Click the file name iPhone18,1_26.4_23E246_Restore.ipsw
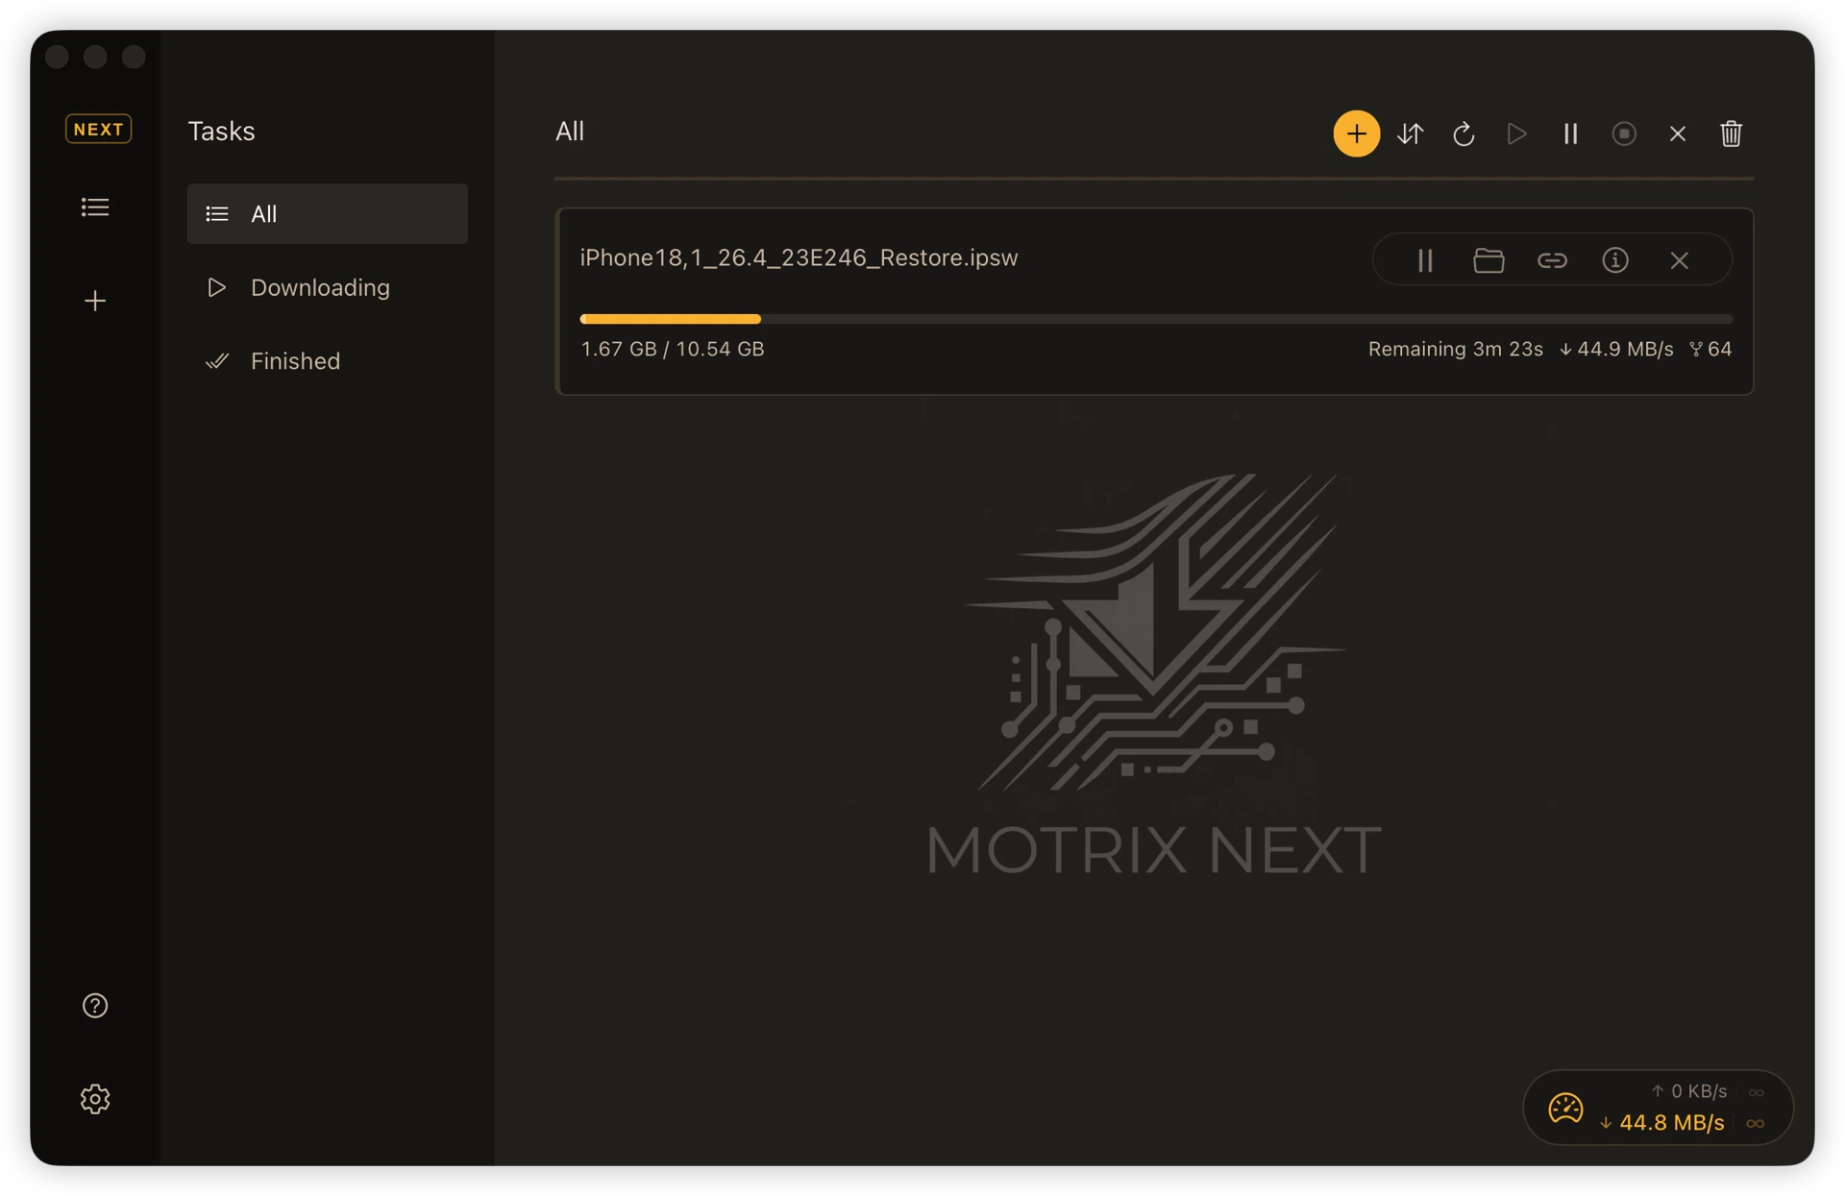Viewport: 1845px width, 1196px height. click(799, 257)
